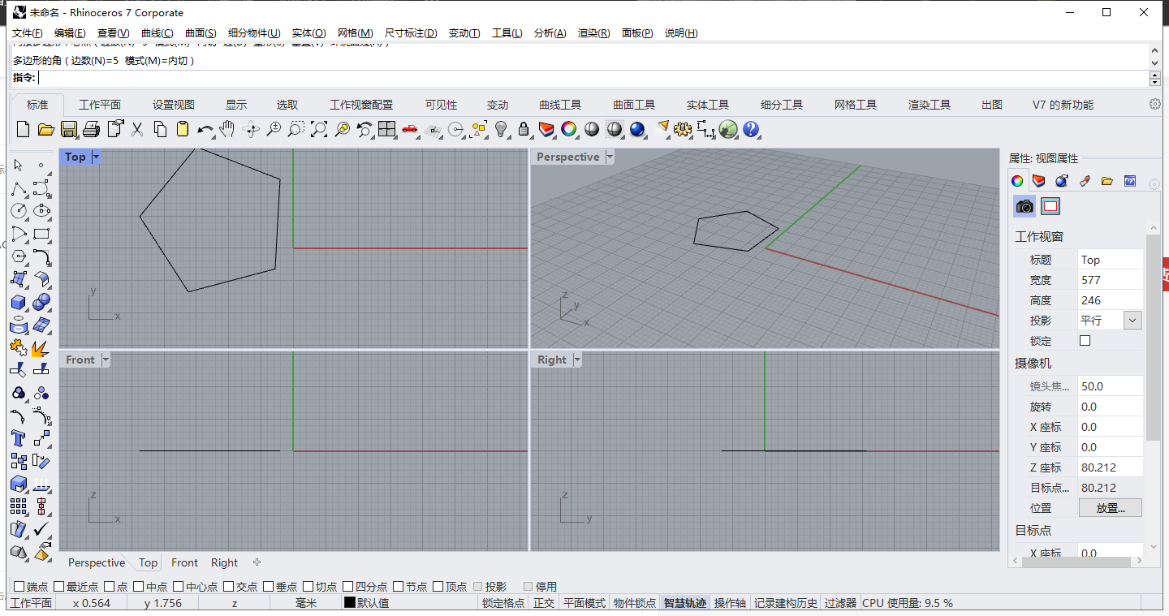Image resolution: width=1169 pixels, height=616 pixels.
Task: Open the 曲线(C) menu
Action: pos(157,33)
